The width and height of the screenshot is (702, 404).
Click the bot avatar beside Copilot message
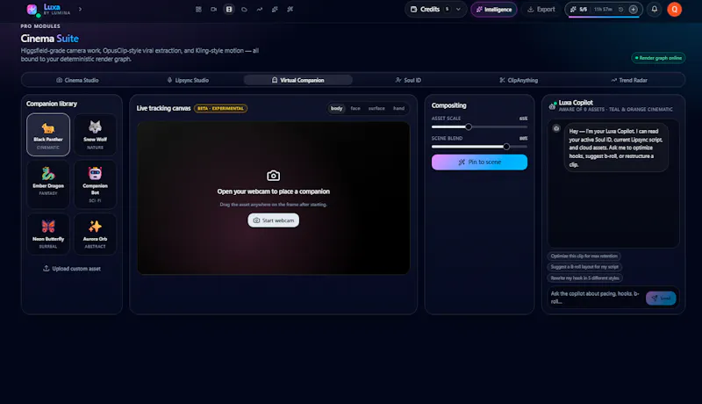(556, 128)
